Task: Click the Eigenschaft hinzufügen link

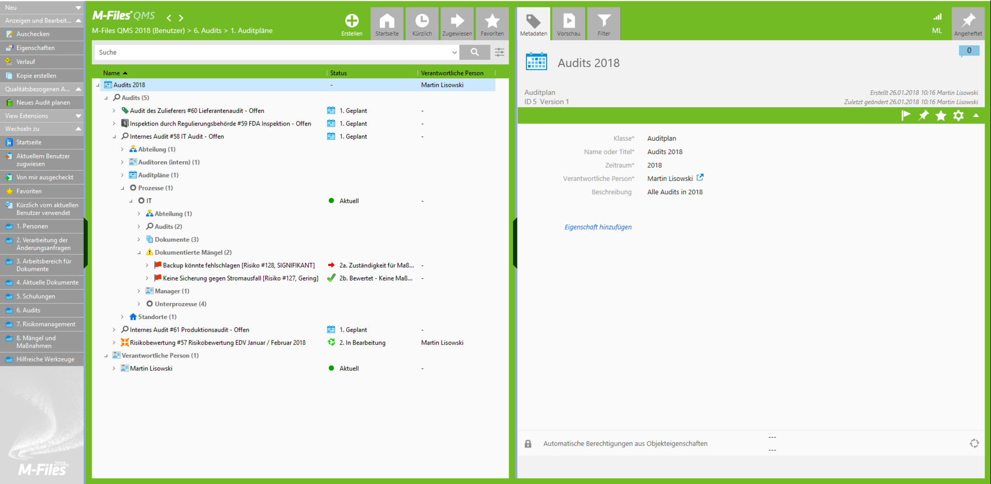Action: tap(598, 227)
